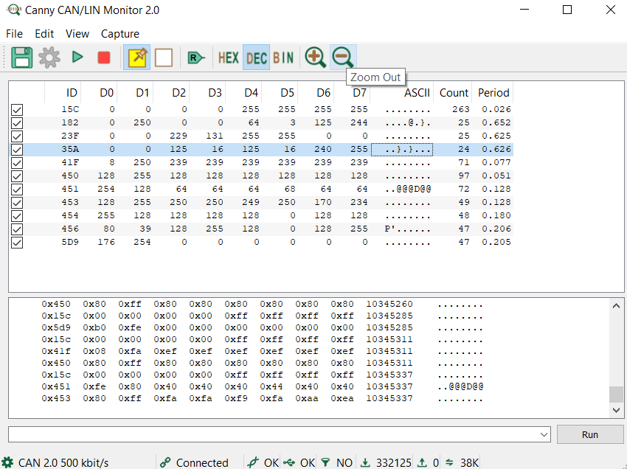Screen dimensions: 627x469
Task: Toggle the yellow pin highlight icon
Action: pyautogui.click(x=136, y=58)
